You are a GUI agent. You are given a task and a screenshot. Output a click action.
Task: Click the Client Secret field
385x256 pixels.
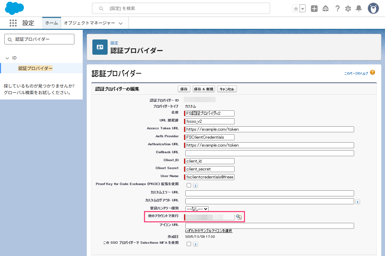click(x=210, y=169)
